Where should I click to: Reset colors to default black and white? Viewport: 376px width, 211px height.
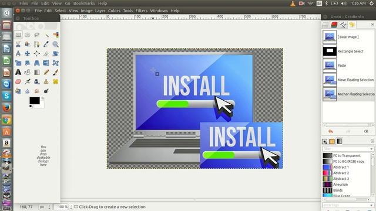click(x=31, y=107)
